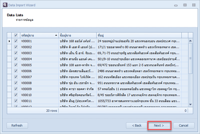Uncheck the checkbox for row V00003

pos(16,53)
